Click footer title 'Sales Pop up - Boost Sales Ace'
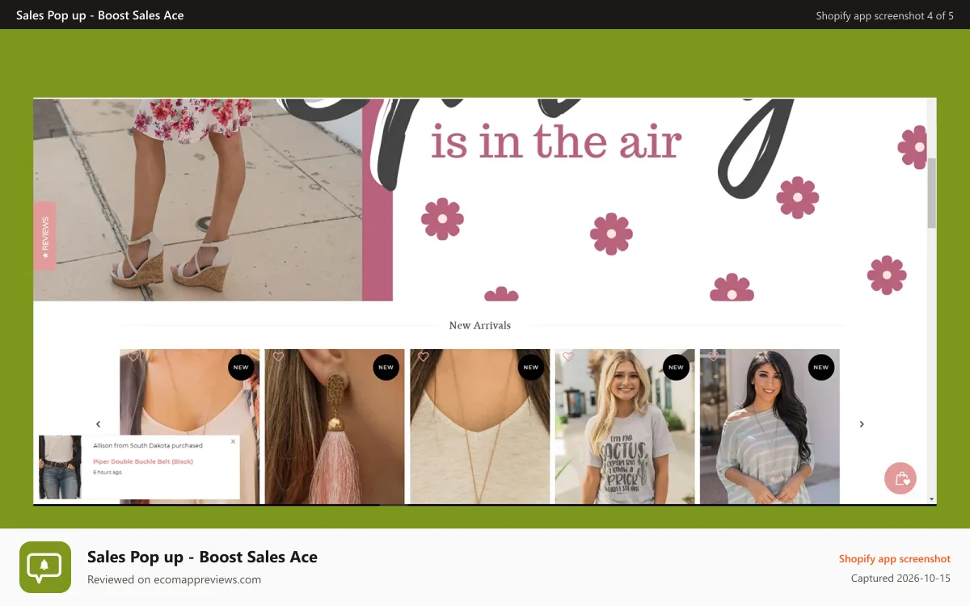The image size is (970, 606). [x=202, y=557]
